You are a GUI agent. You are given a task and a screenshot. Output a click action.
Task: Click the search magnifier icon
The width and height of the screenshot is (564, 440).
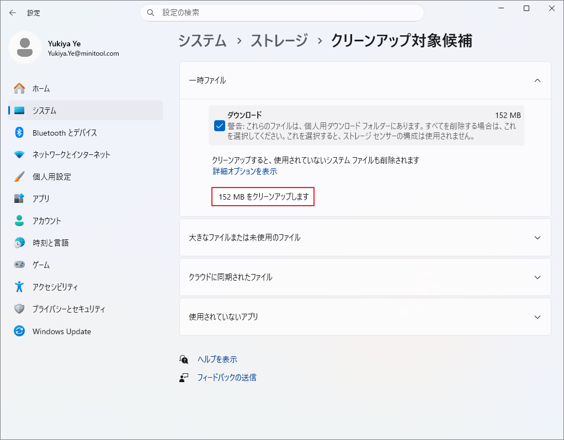[x=151, y=13]
